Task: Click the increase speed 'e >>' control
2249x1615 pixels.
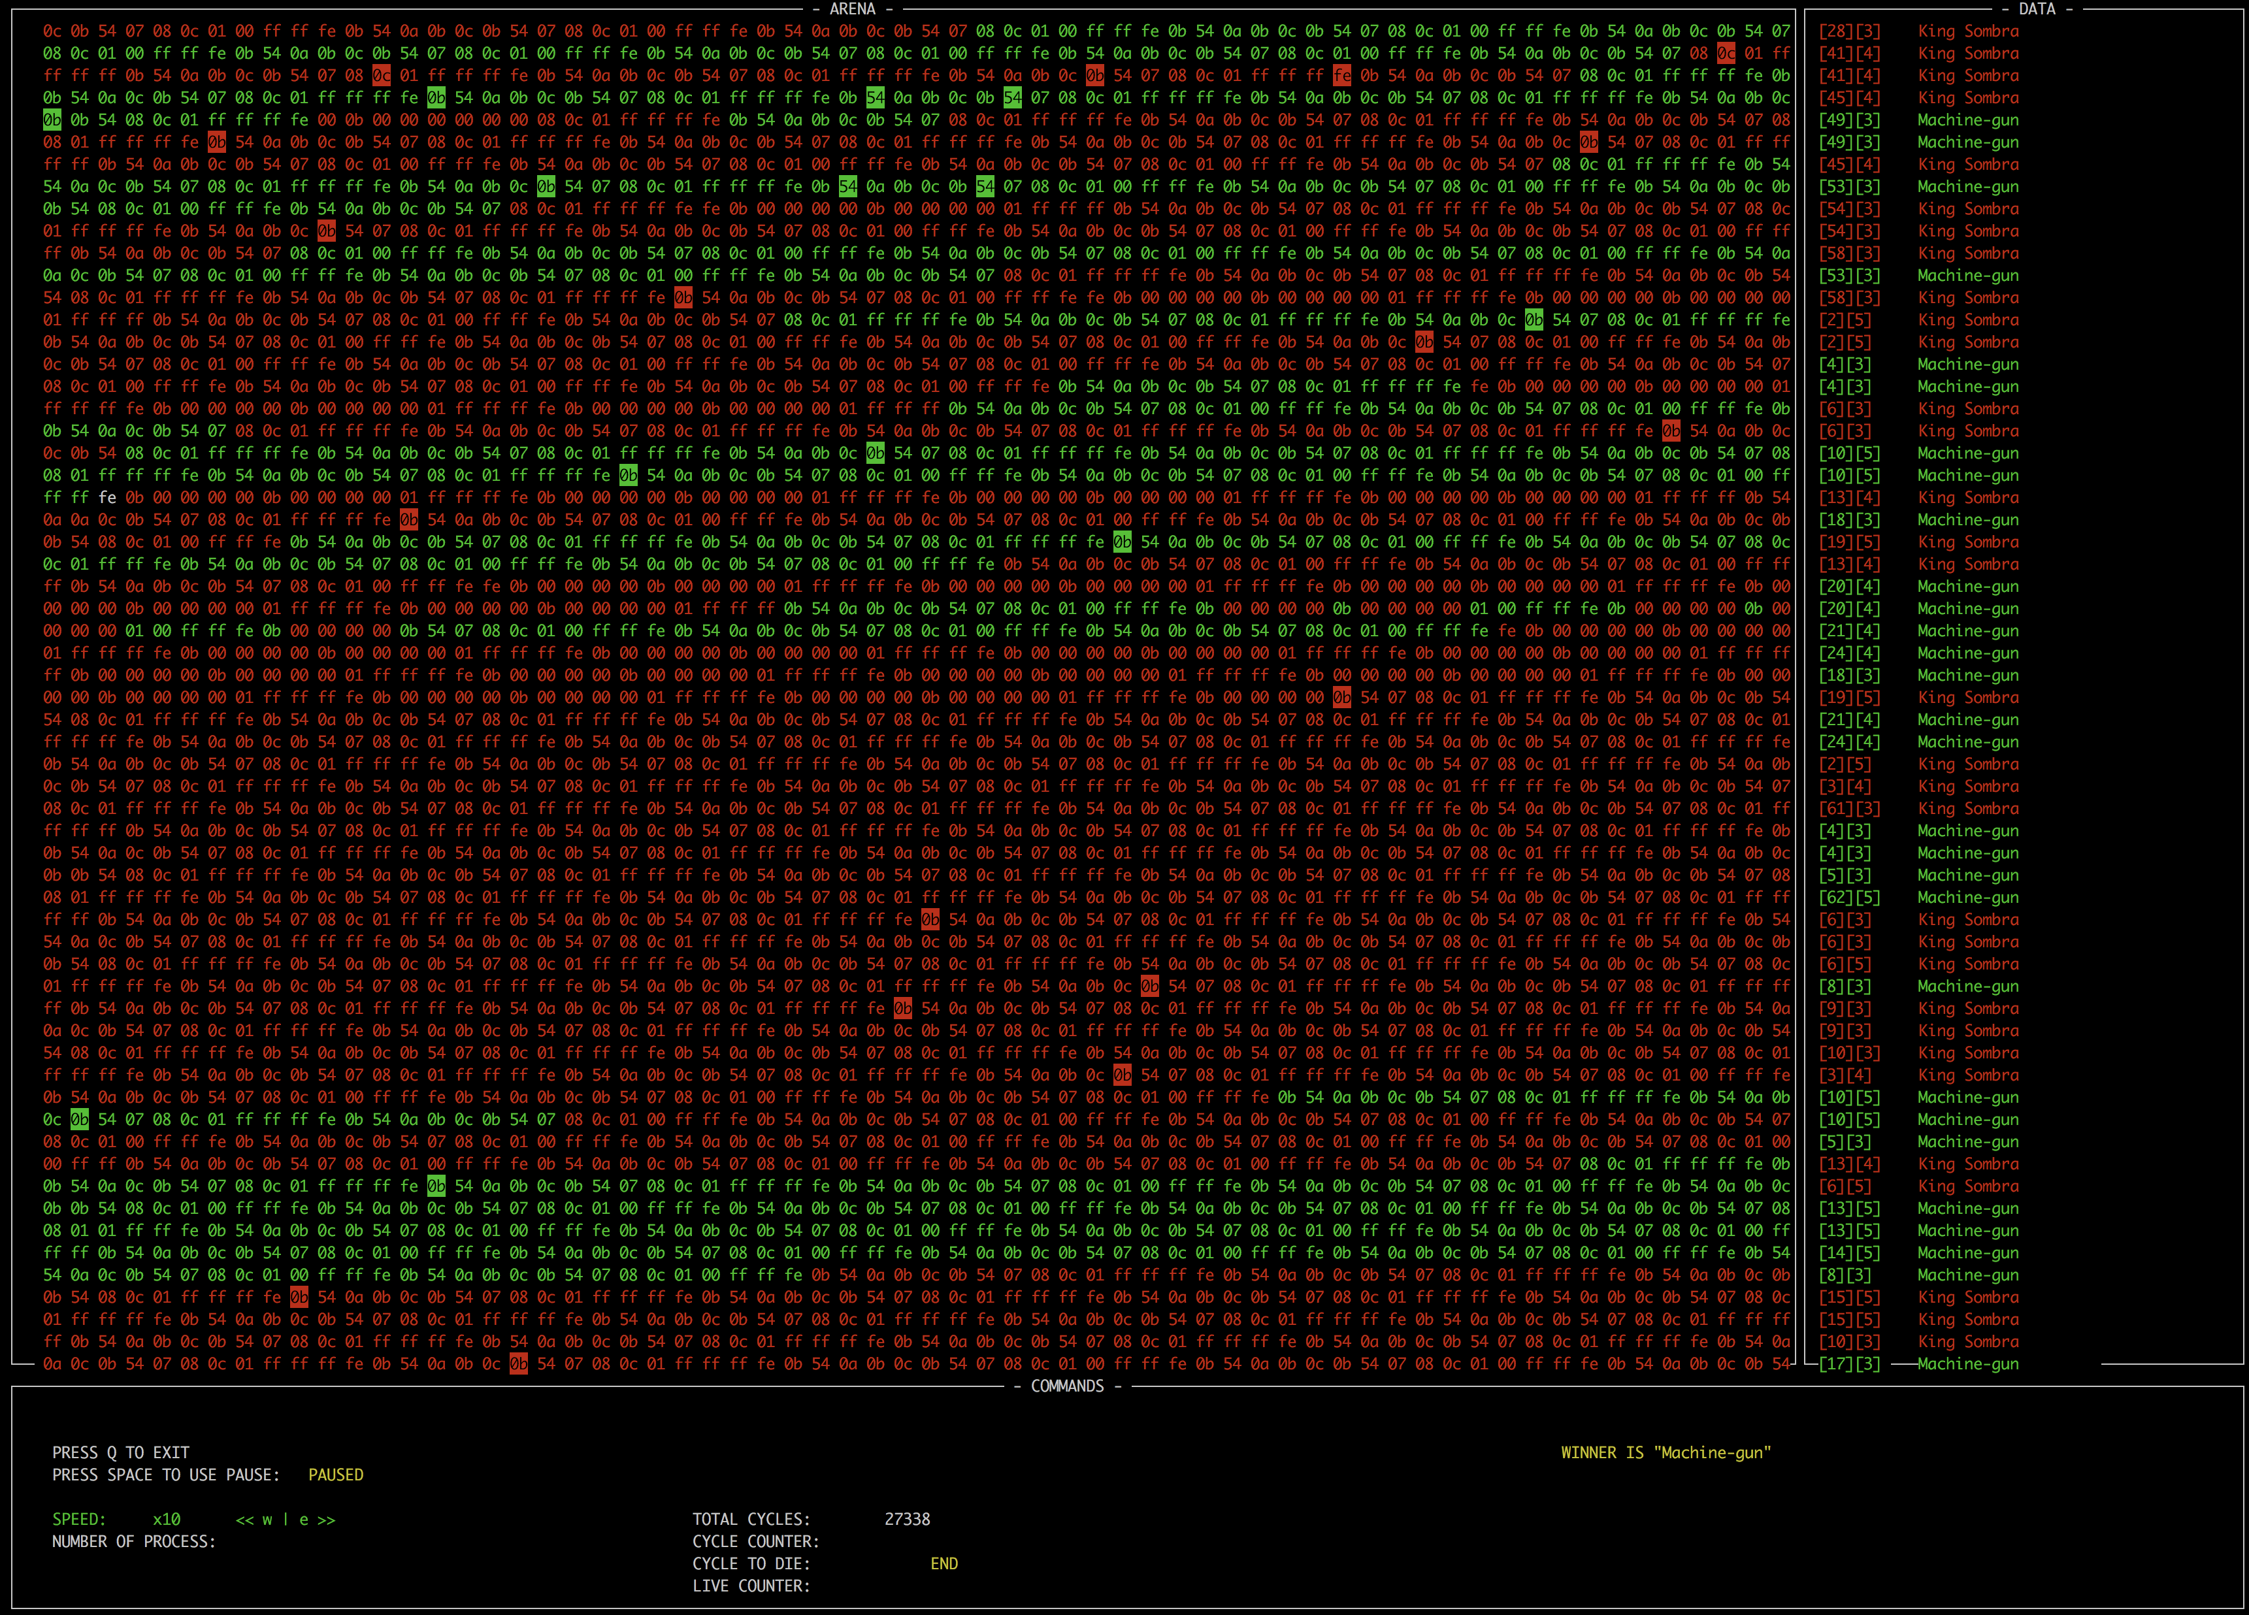Action: (x=318, y=1519)
